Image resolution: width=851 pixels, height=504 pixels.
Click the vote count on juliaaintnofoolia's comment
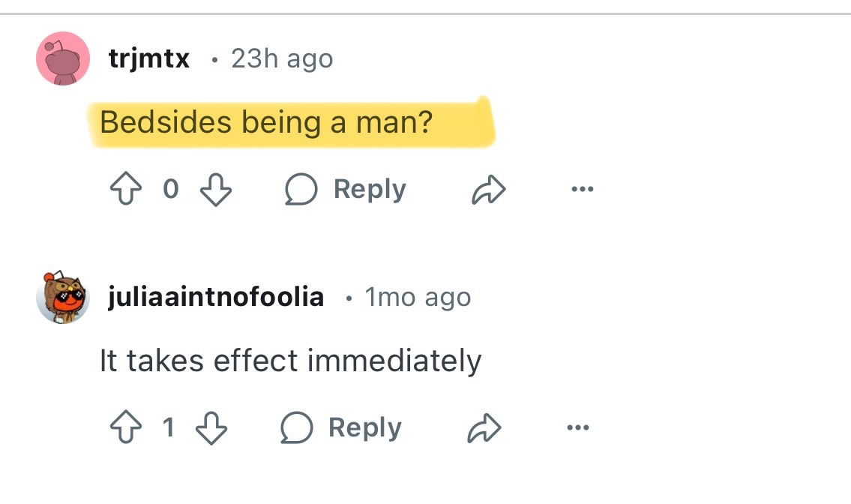(x=169, y=428)
